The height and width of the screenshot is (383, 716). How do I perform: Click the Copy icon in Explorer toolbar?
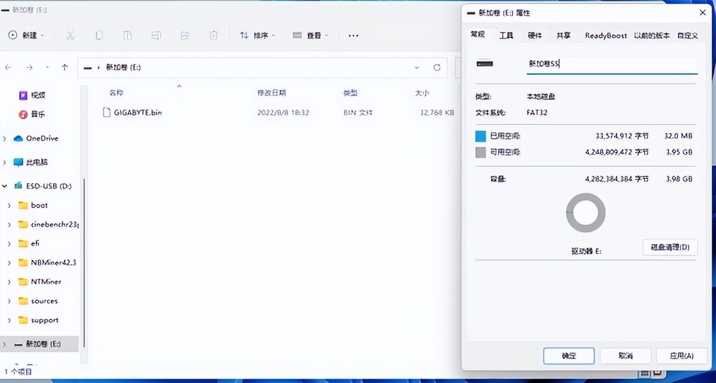pyautogui.click(x=99, y=35)
